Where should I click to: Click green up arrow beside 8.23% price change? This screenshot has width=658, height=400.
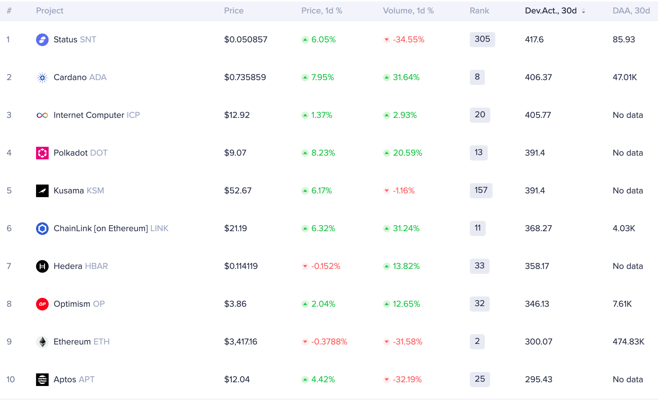click(x=305, y=153)
